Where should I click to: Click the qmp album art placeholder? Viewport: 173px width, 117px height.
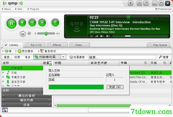[x=77, y=26]
